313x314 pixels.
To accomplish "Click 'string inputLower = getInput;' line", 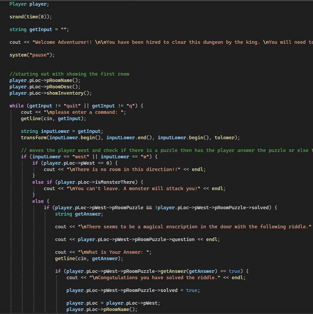I will 62,131.
